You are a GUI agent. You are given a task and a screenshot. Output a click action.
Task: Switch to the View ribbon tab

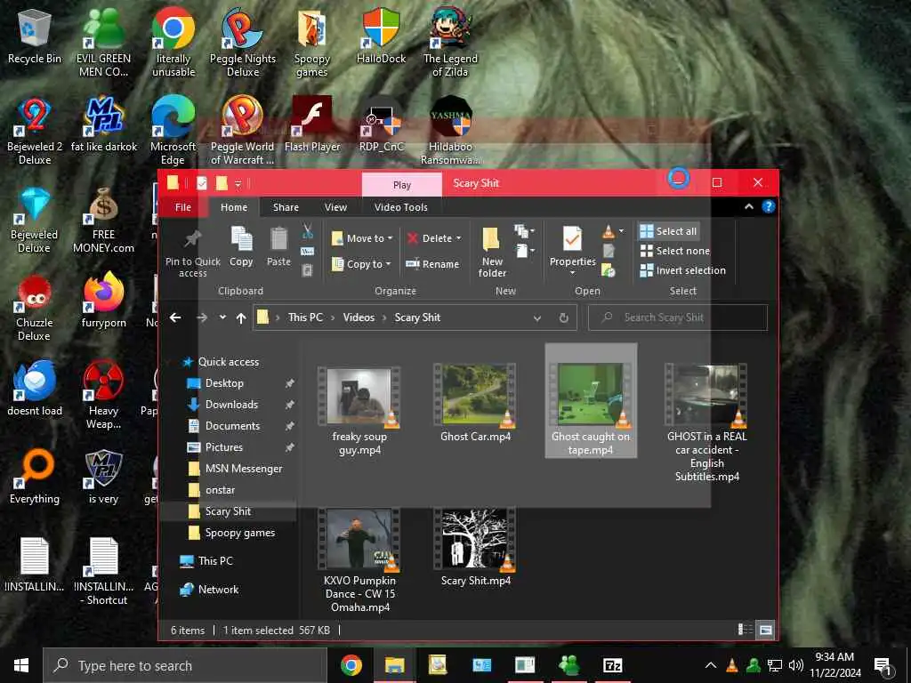click(335, 207)
